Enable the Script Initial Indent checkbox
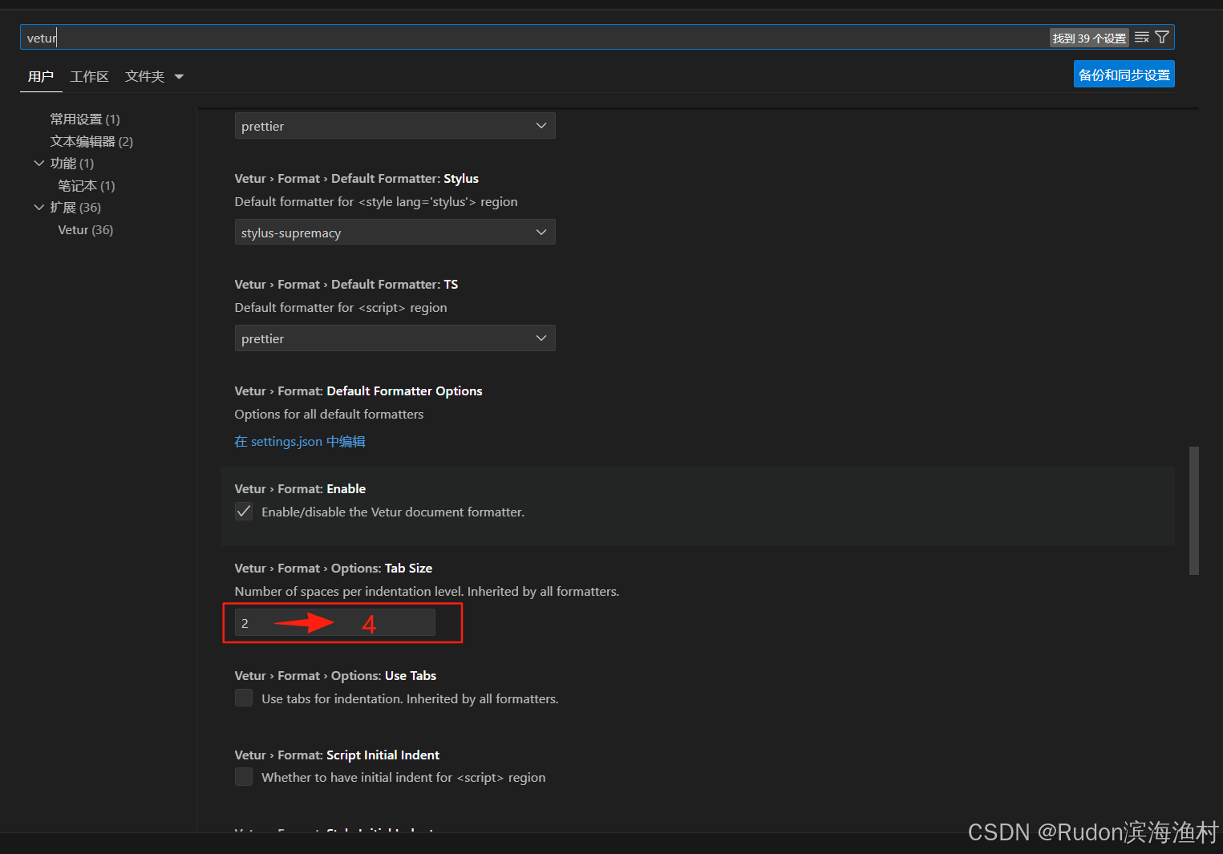1223x854 pixels. pyautogui.click(x=244, y=776)
